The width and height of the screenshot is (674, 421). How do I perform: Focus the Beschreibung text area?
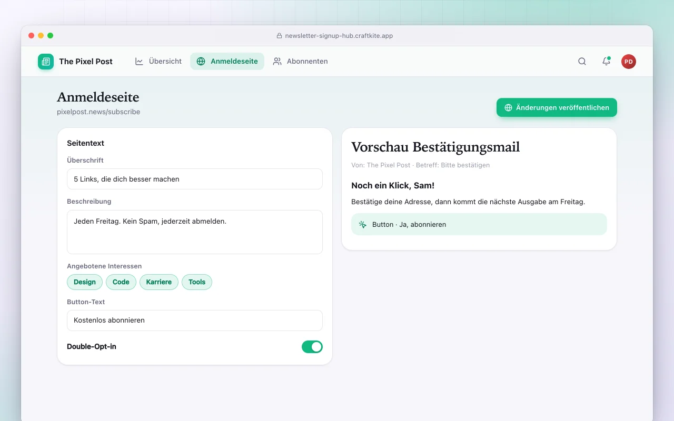pyautogui.click(x=195, y=232)
